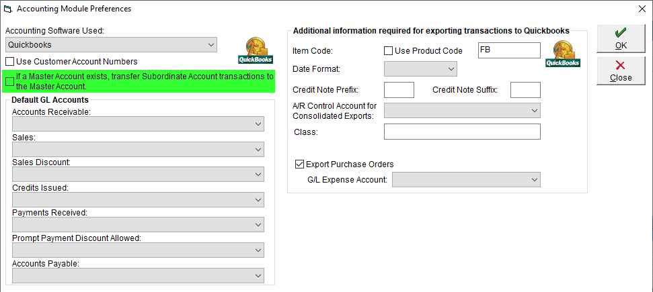Click the Credit Note Suffix field
This screenshot has width=653, height=292.
point(526,90)
